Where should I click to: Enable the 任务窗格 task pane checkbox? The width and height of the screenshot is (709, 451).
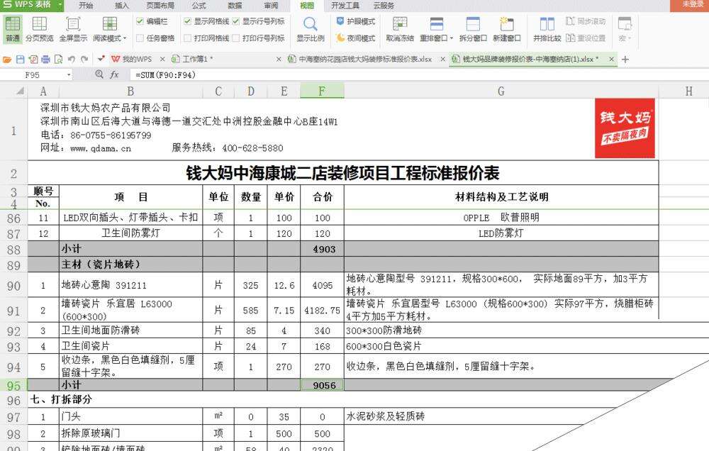click(140, 38)
